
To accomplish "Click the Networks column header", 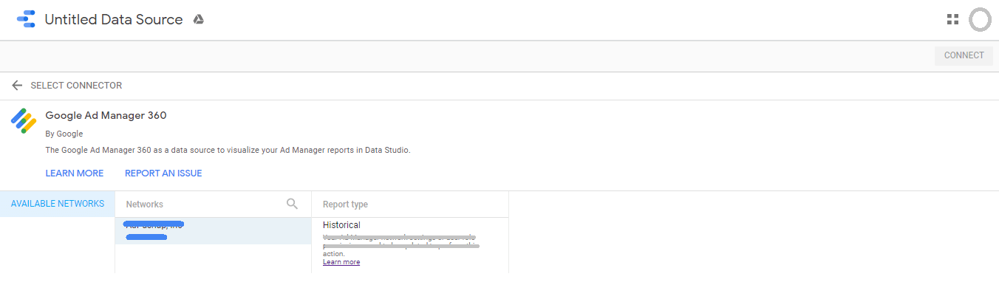I will click(x=145, y=204).
